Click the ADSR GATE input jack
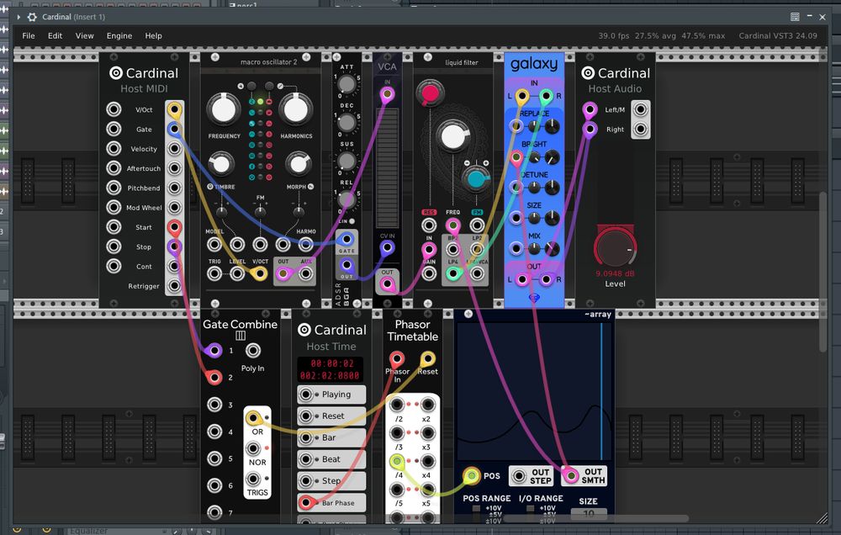 pos(347,240)
